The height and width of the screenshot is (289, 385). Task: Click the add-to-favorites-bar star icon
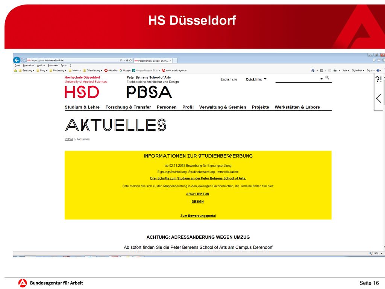15,70
